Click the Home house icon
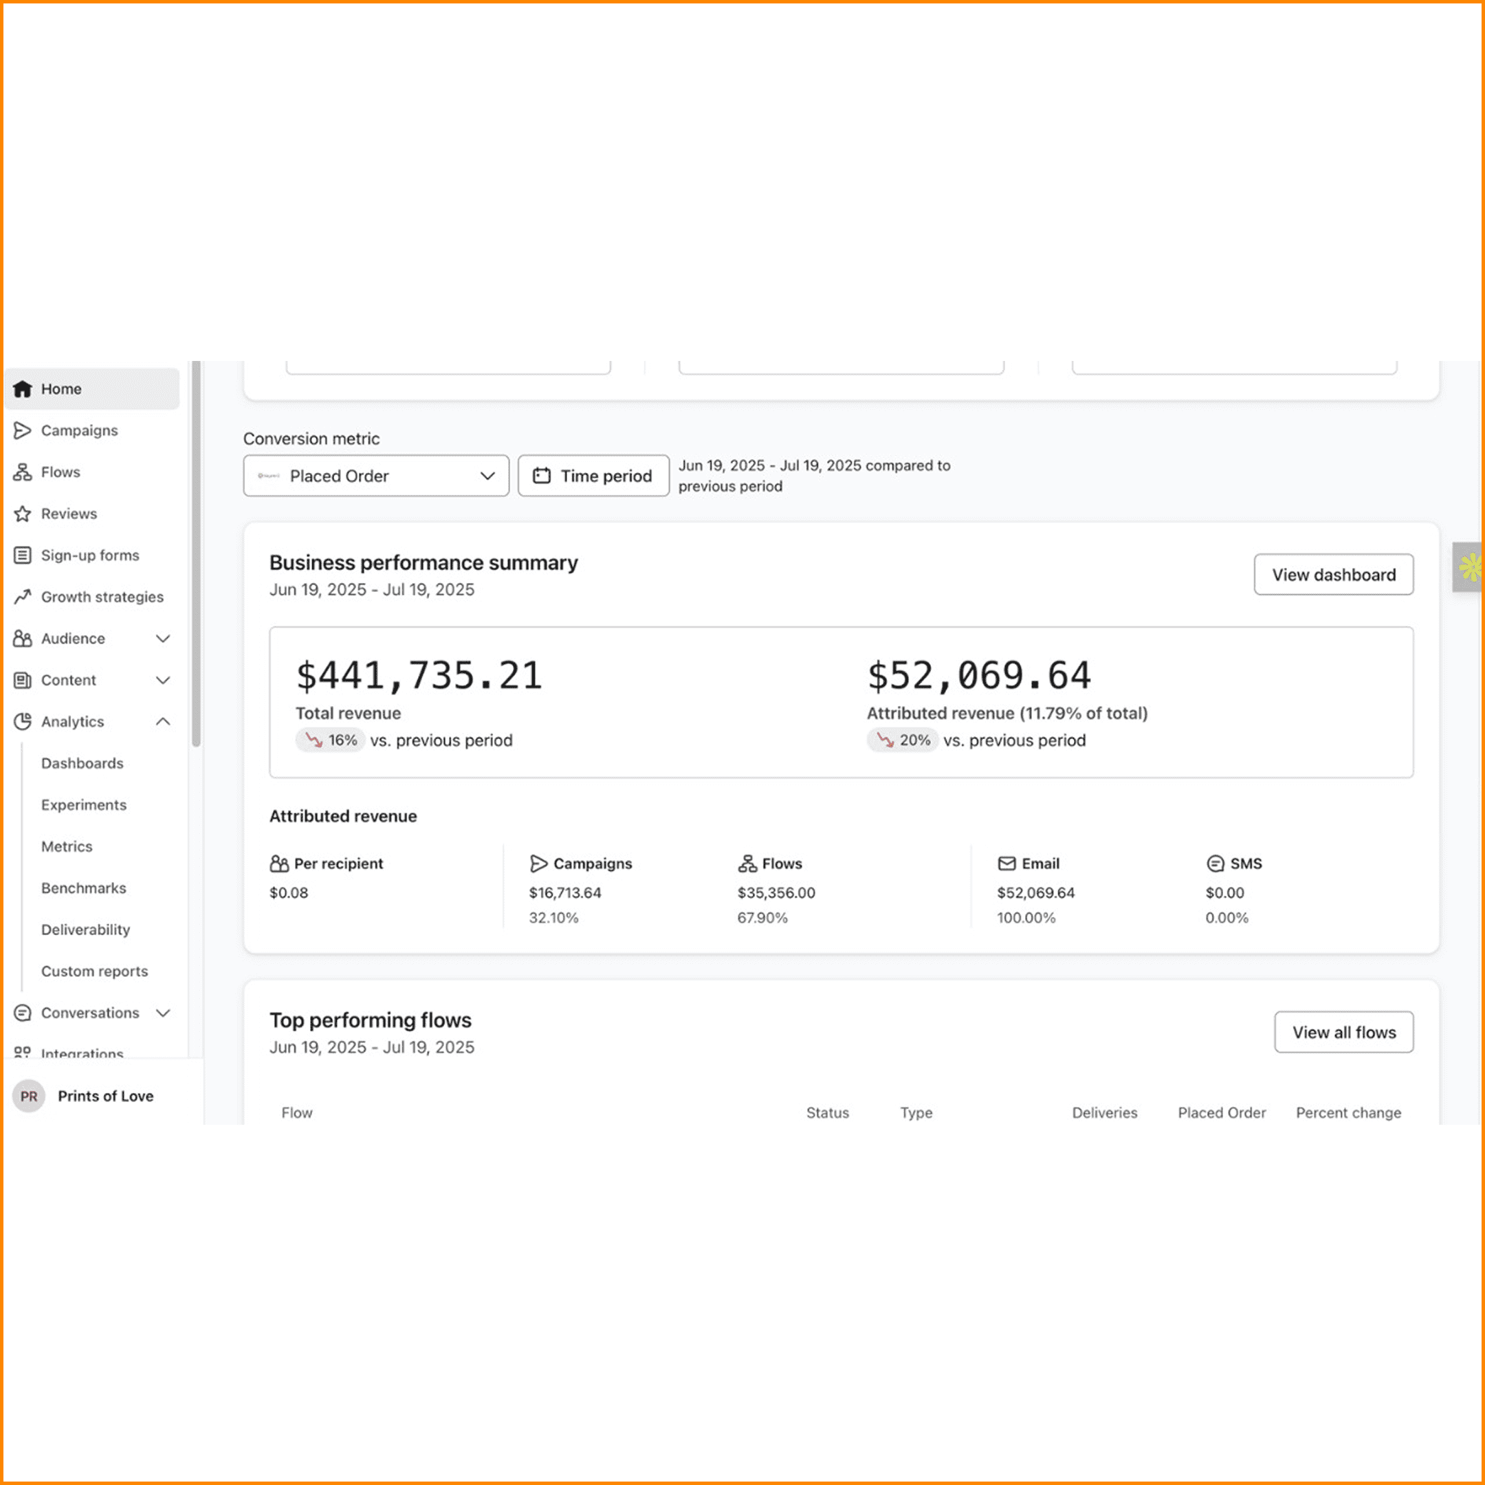This screenshot has height=1485, width=1485. 22,389
